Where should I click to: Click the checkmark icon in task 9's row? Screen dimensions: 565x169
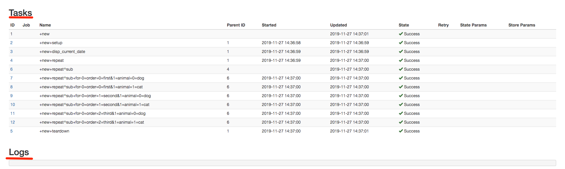click(401, 96)
